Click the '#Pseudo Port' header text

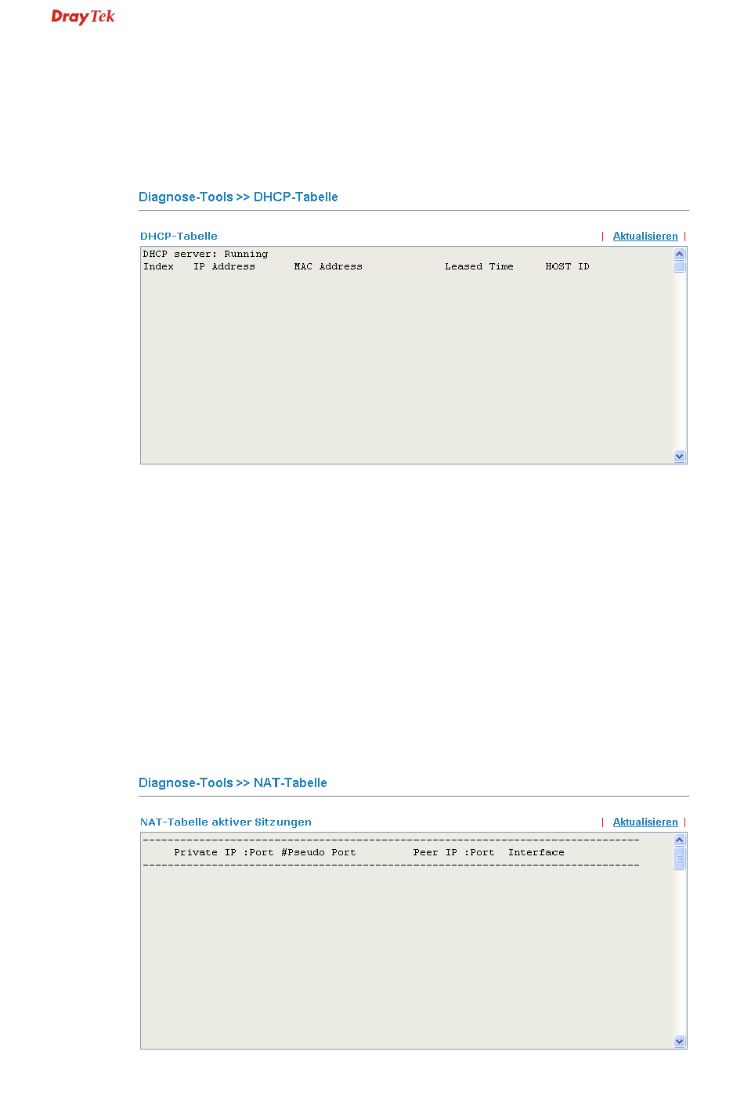tap(319, 852)
